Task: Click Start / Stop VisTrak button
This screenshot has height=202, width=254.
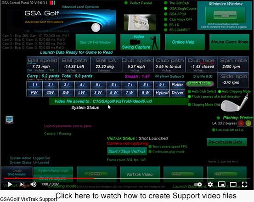Action: [x=127, y=151]
